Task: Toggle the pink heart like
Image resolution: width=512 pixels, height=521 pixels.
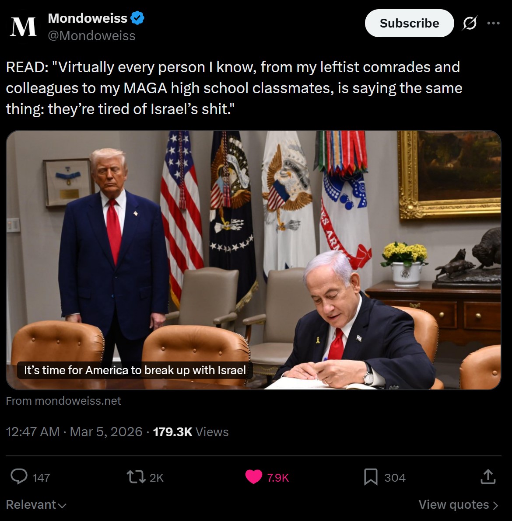Action: [x=253, y=477]
